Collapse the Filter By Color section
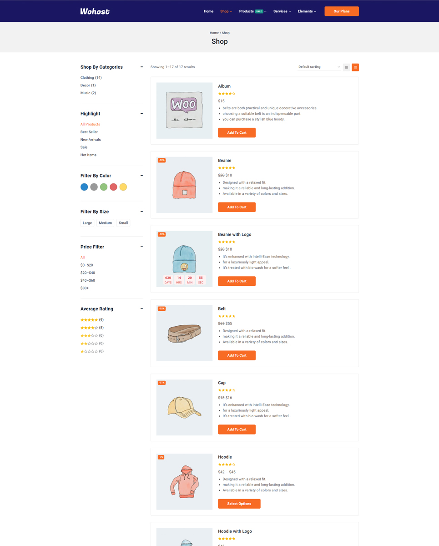Image resolution: width=439 pixels, height=546 pixels. tap(141, 176)
